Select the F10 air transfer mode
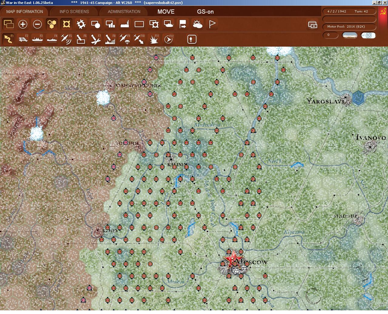 (139, 39)
